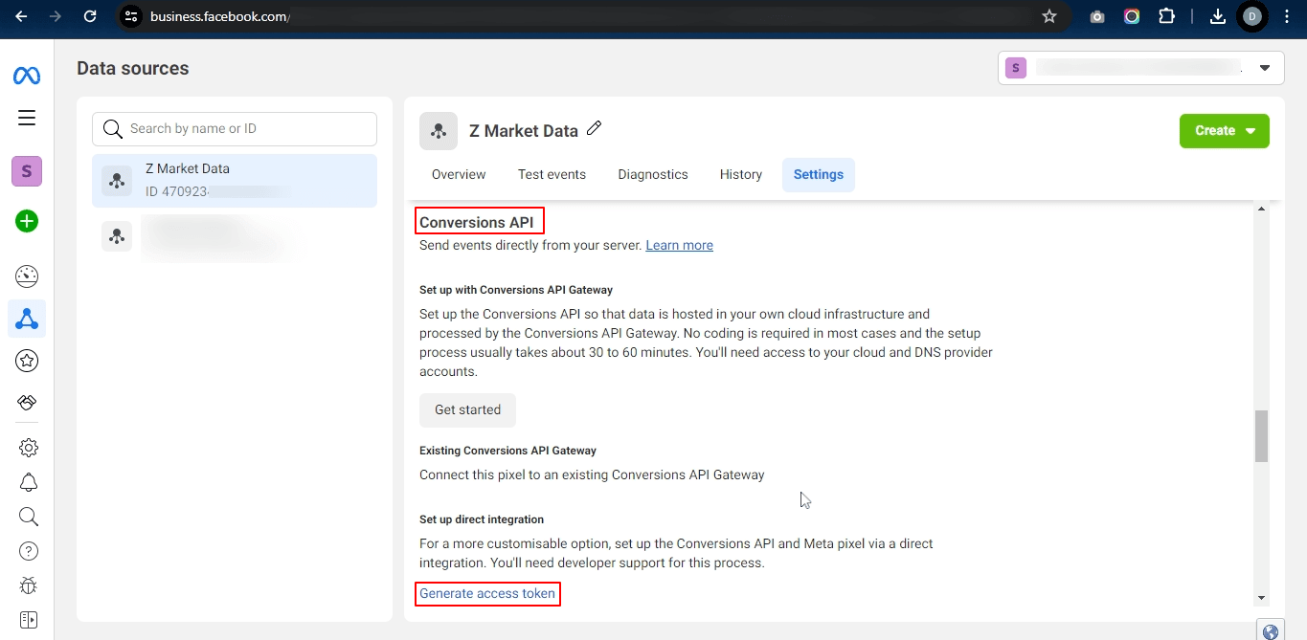The height and width of the screenshot is (640, 1307).
Task: Click the search magnifier in sidebar
Action: point(29,517)
